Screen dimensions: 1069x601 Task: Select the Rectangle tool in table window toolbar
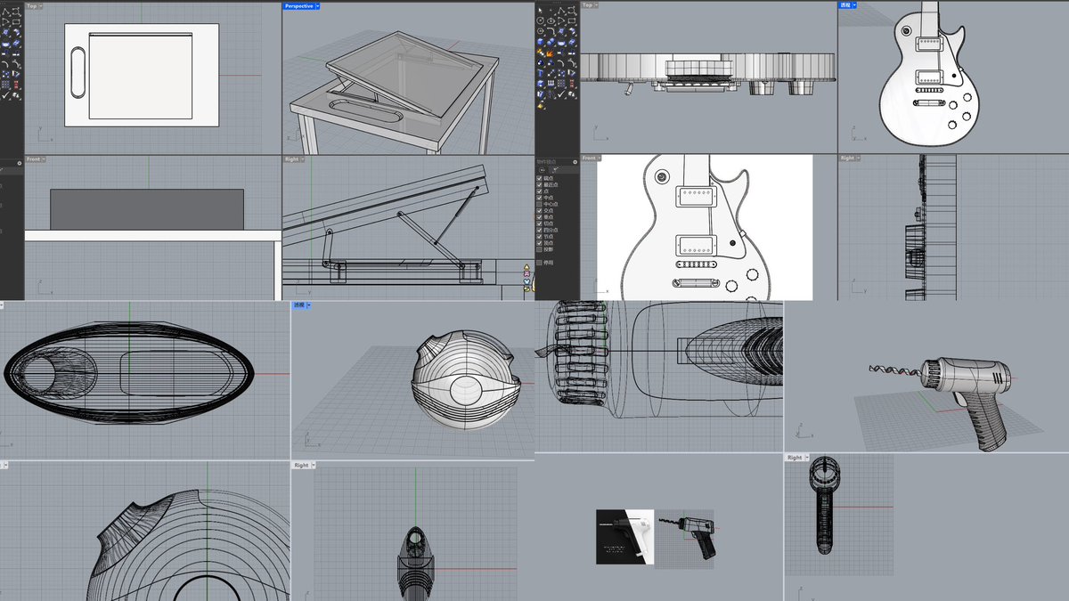tap(16, 21)
